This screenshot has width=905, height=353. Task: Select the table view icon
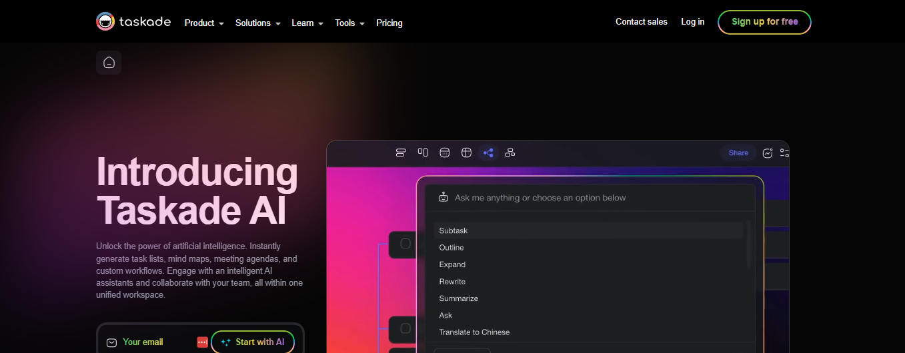pos(467,153)
